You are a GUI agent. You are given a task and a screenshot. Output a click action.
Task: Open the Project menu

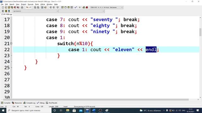pos(24,4)
